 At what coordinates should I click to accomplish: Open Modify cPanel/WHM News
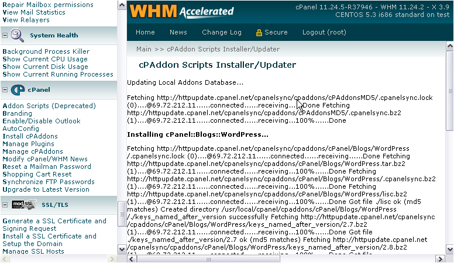tap(45, 159)
